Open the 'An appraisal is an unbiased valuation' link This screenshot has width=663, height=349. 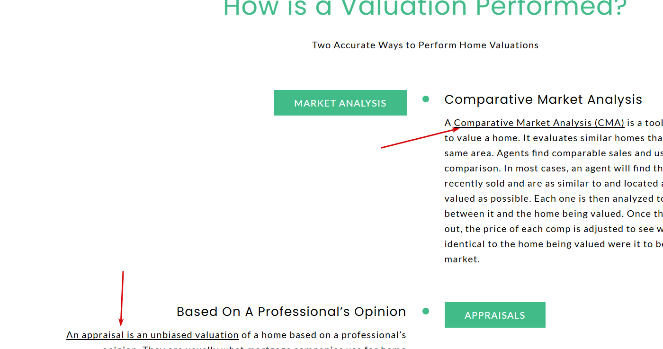click(x=152, y=335)
